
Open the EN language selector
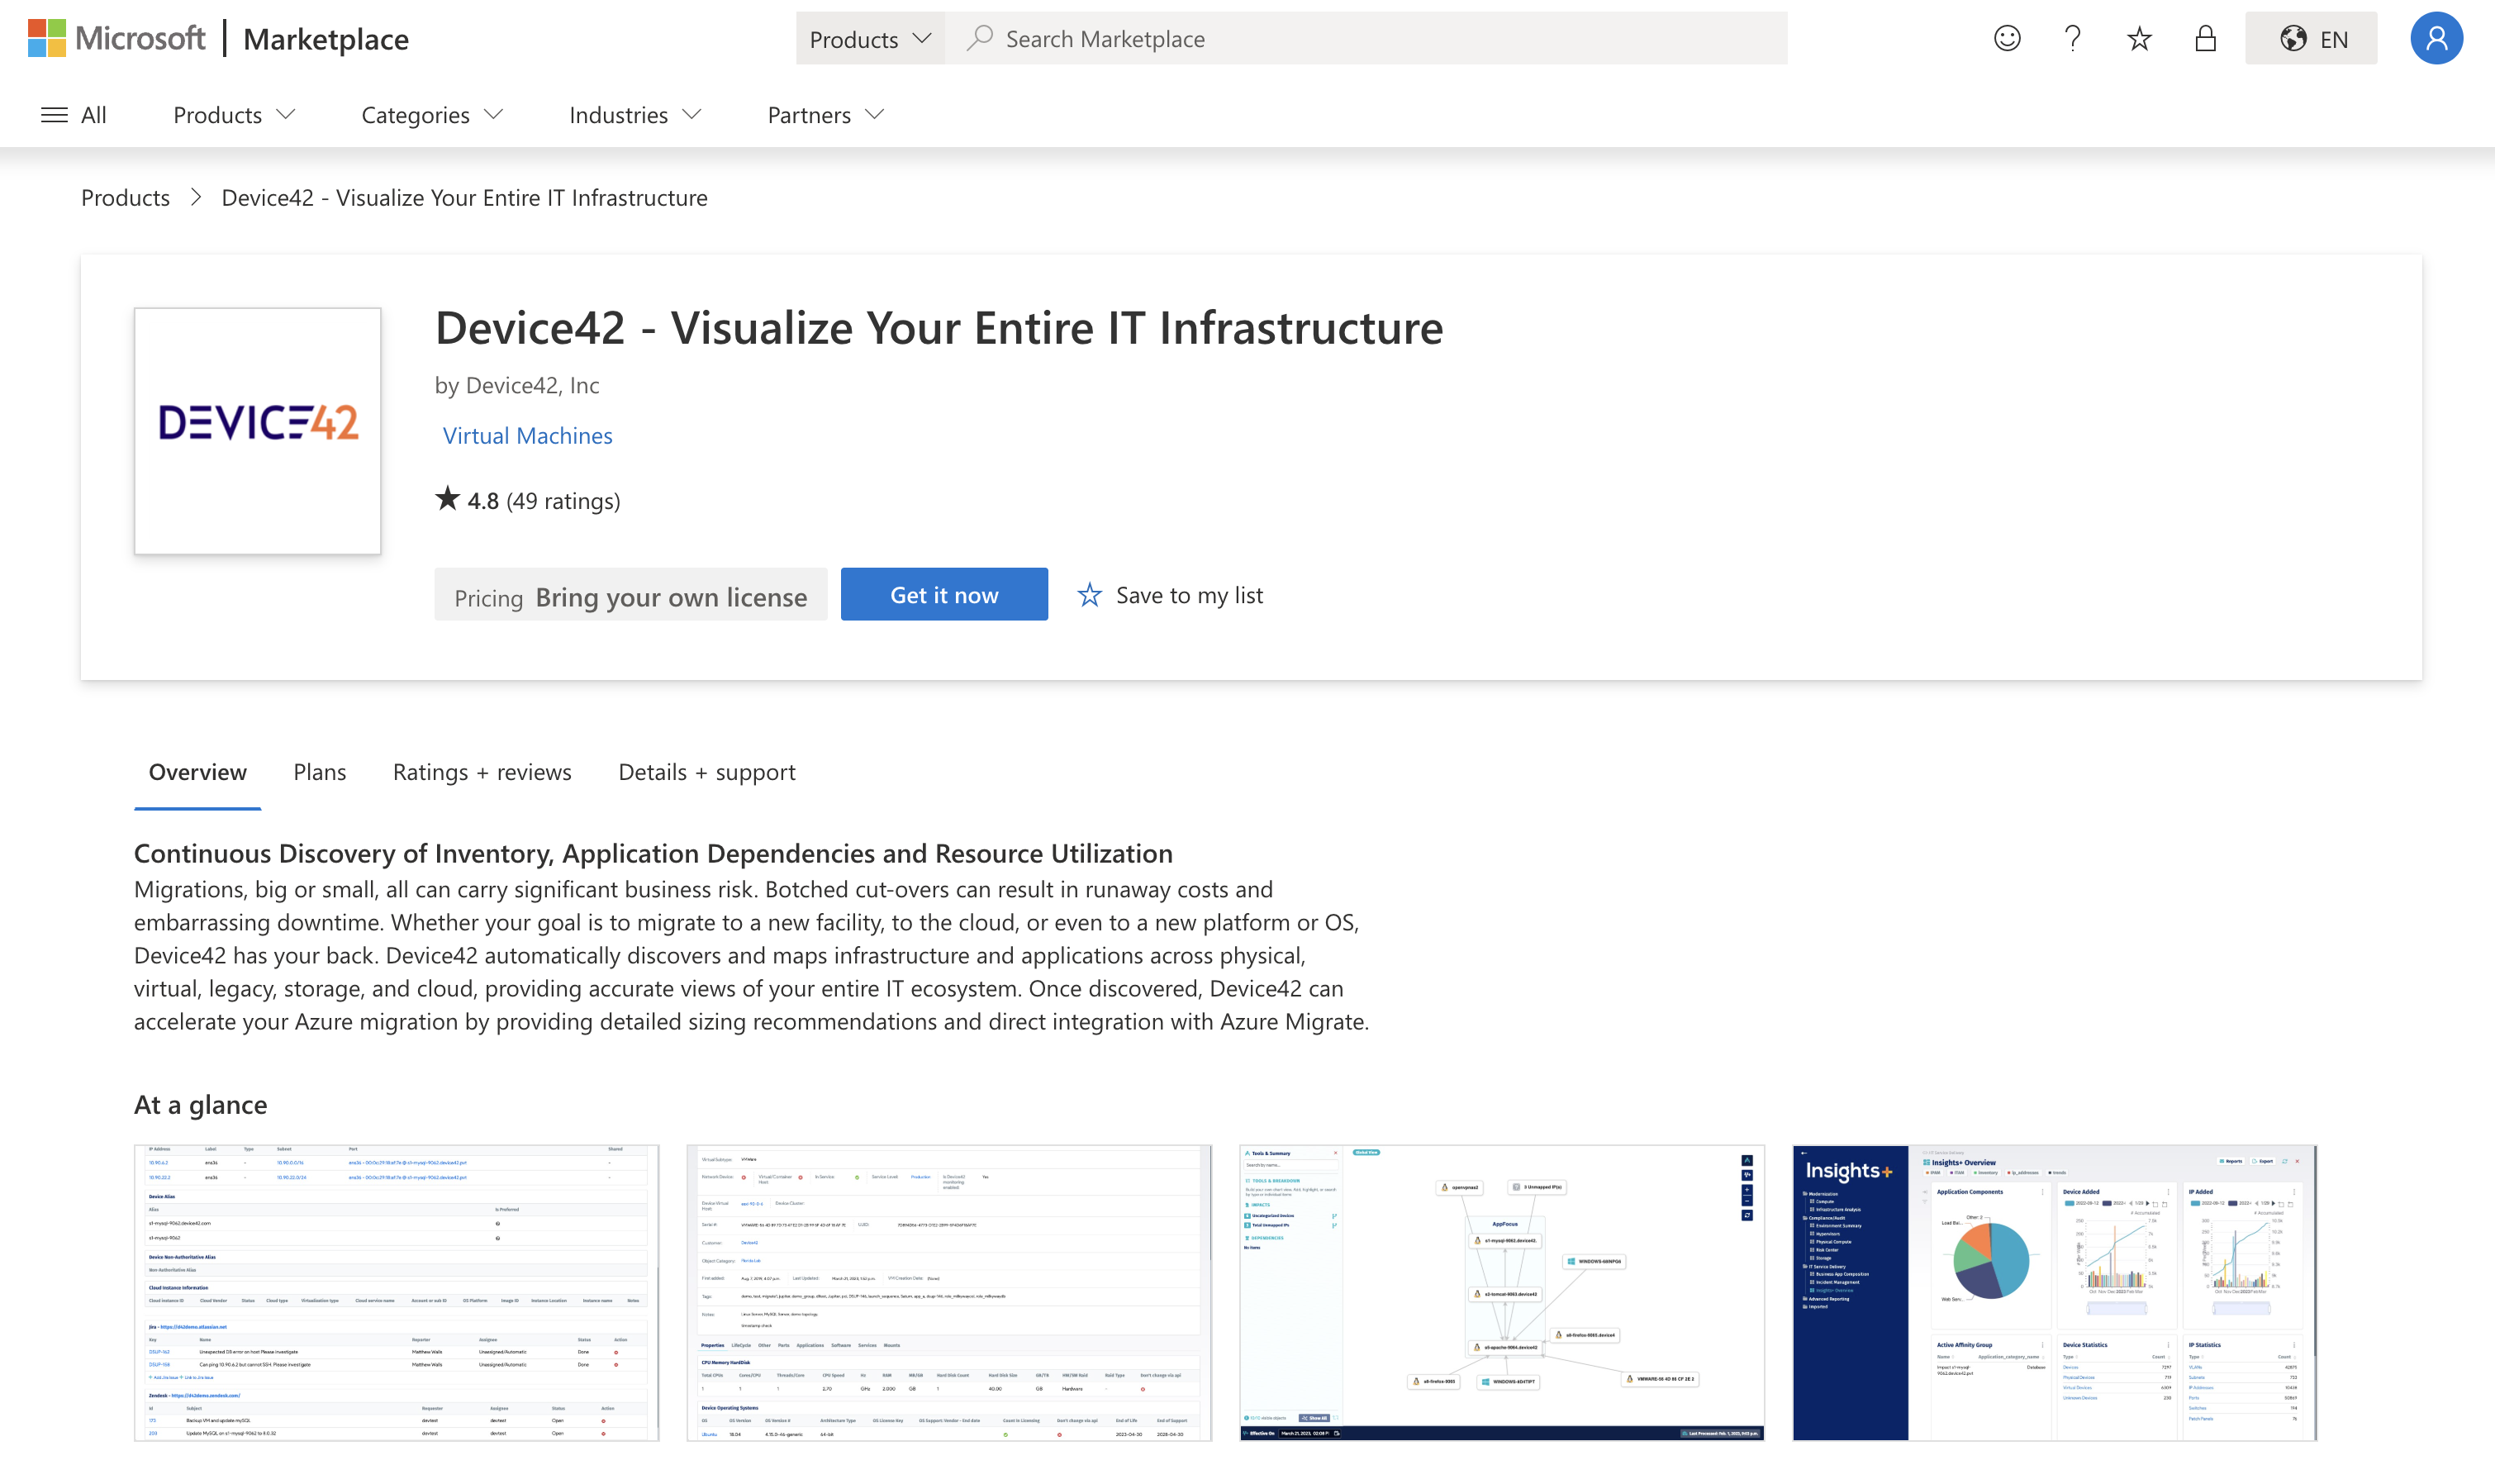coord(2311,39)
